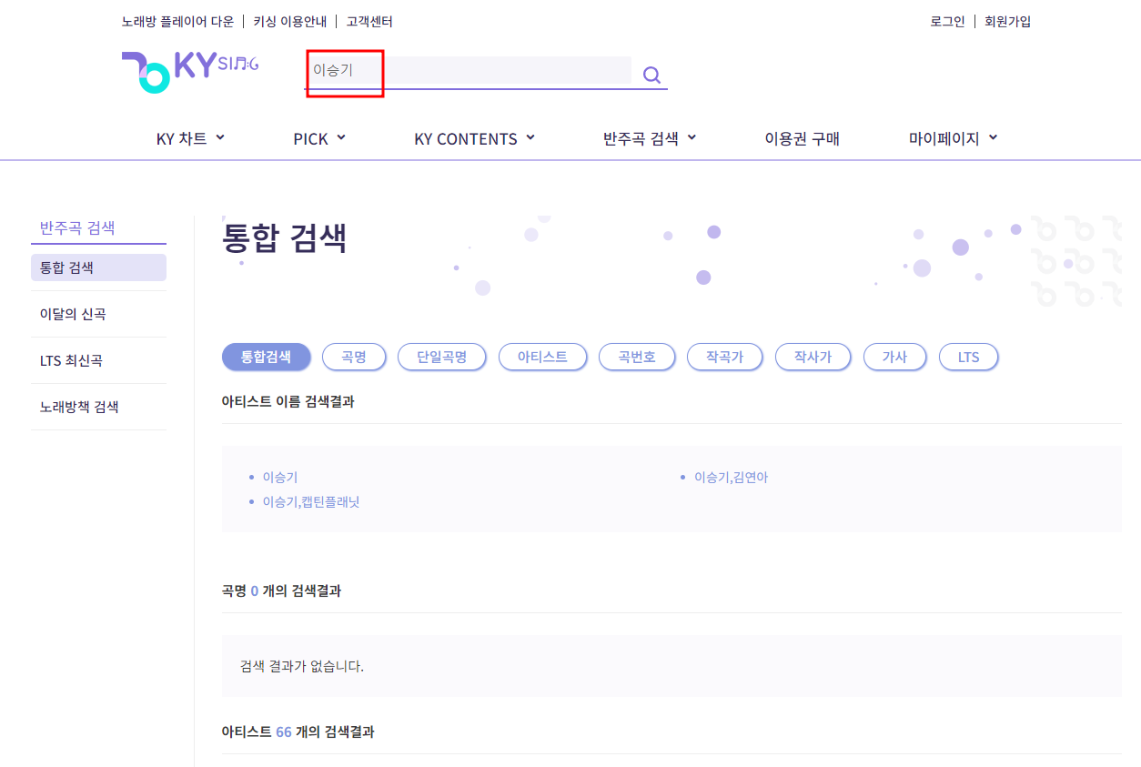Select the LTS filter tab
Screen dimensions: 1141x767
point(968,357)
